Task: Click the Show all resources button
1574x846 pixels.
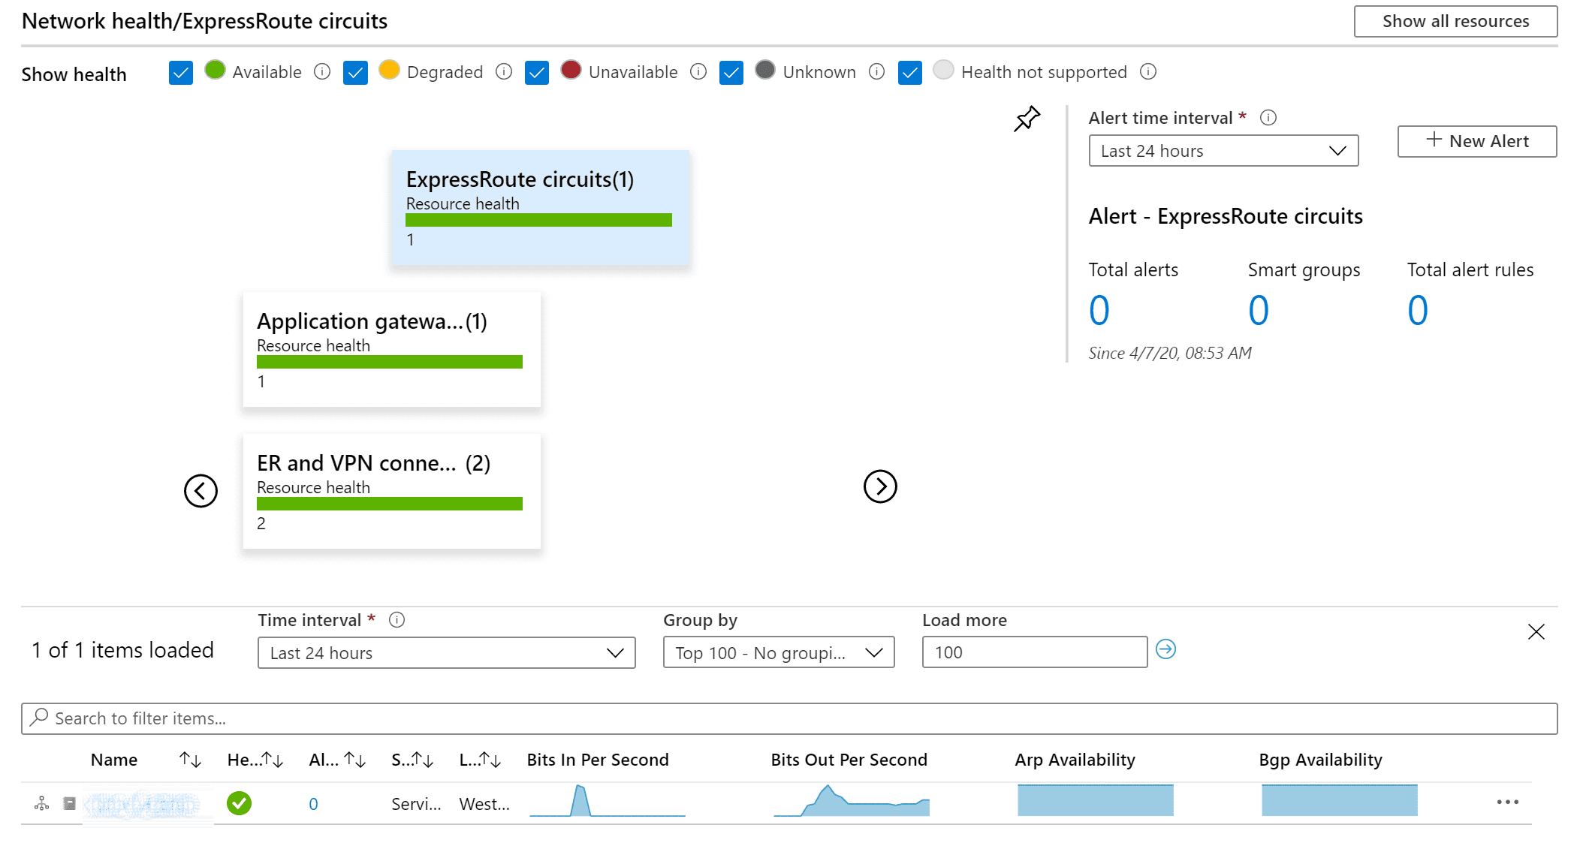Action: coord(1455,21)
